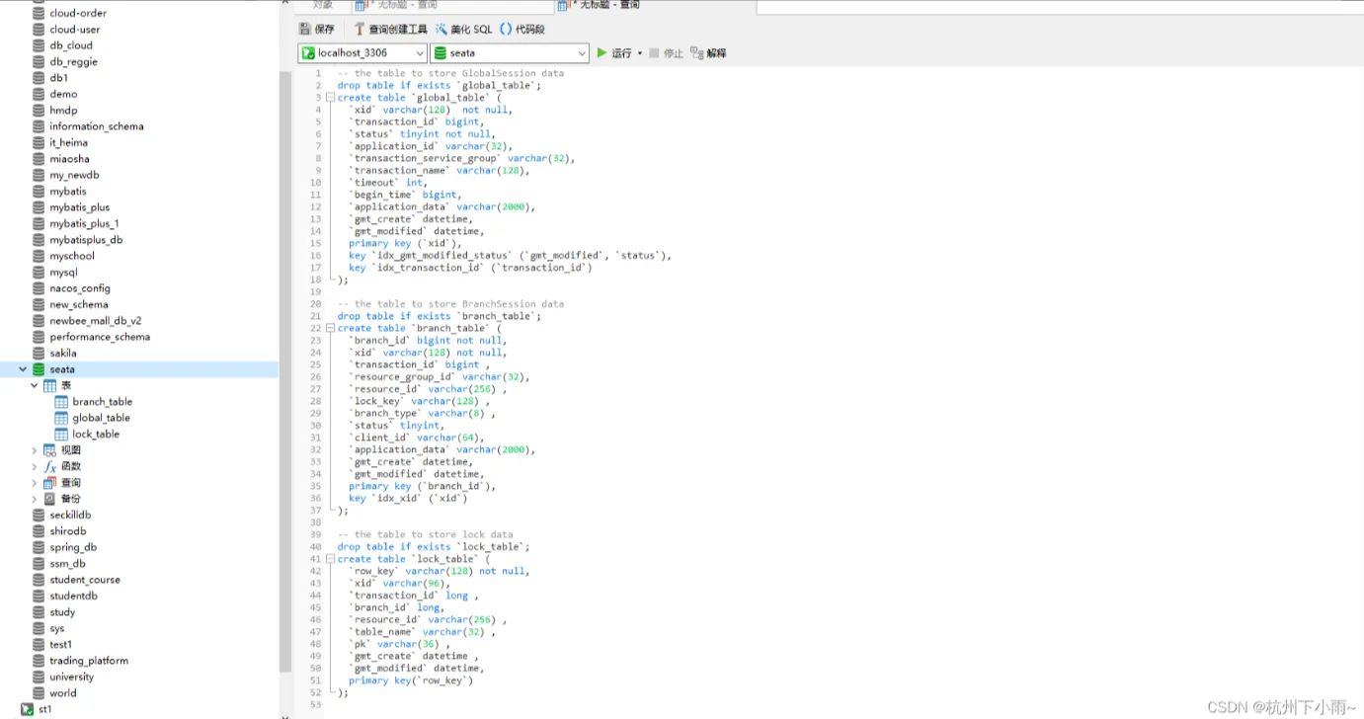Open the Run button's dropdown arrow
Viewport: 1364px width, 719px height.
[x=640, y=53]
